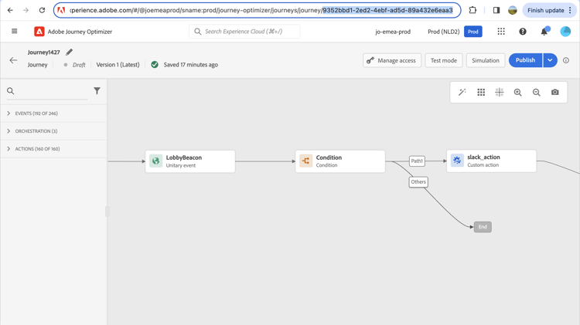
Task: Expand the ORCHESTRATION (3) section
Action: coord(53,131)
